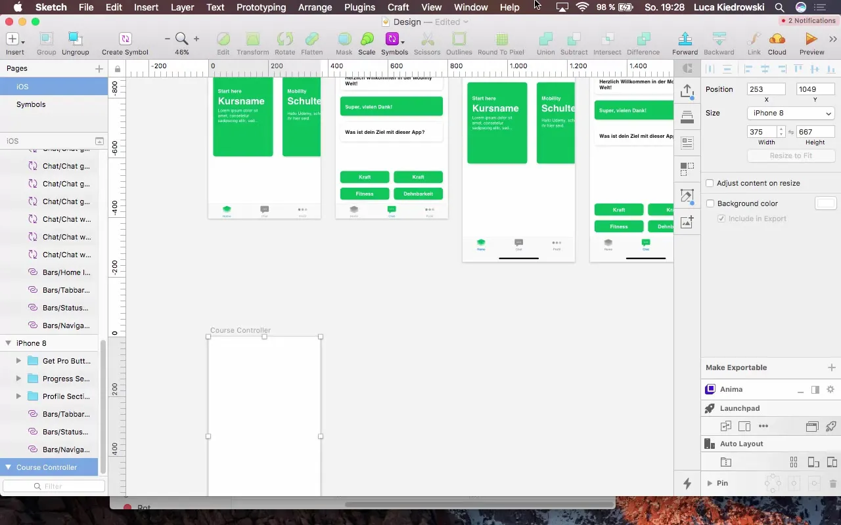Open the iPhone 8 size dropdown
841x525 pixels.
(791, 113)
